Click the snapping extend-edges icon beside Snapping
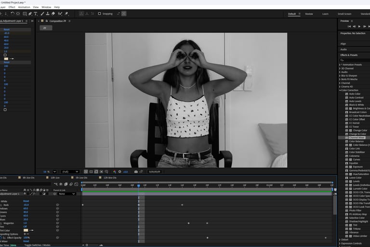The image size is (370, 247). pyautogui.click(x=118, y=14)
